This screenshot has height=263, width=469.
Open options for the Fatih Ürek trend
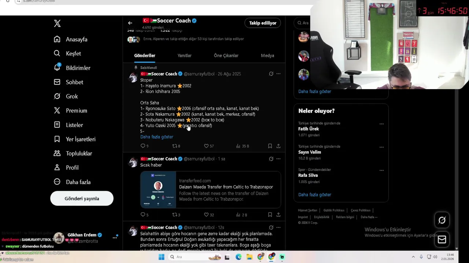tap(381, 124)
